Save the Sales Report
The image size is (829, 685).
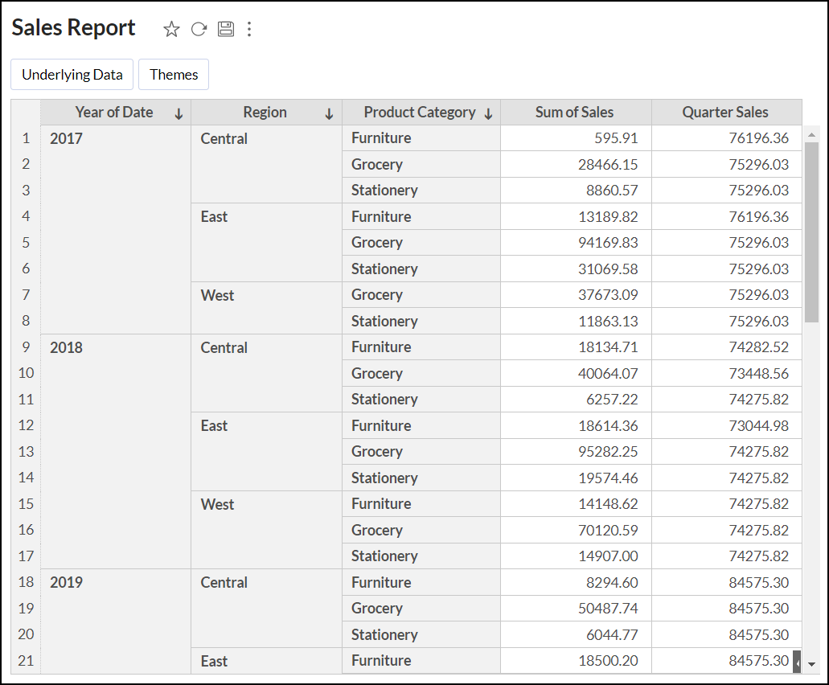(225, 29)
